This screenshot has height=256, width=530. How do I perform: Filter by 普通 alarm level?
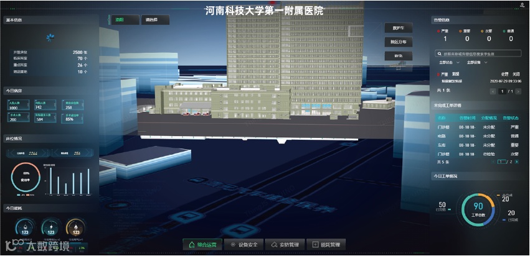pyautogui.click(x=508, y=30)
